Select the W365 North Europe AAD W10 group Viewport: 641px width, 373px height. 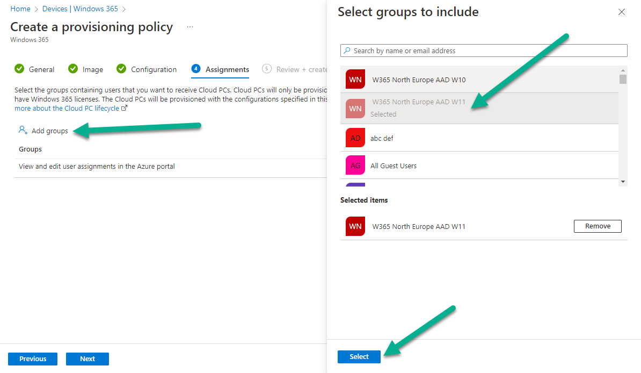[x=479, y=80]
